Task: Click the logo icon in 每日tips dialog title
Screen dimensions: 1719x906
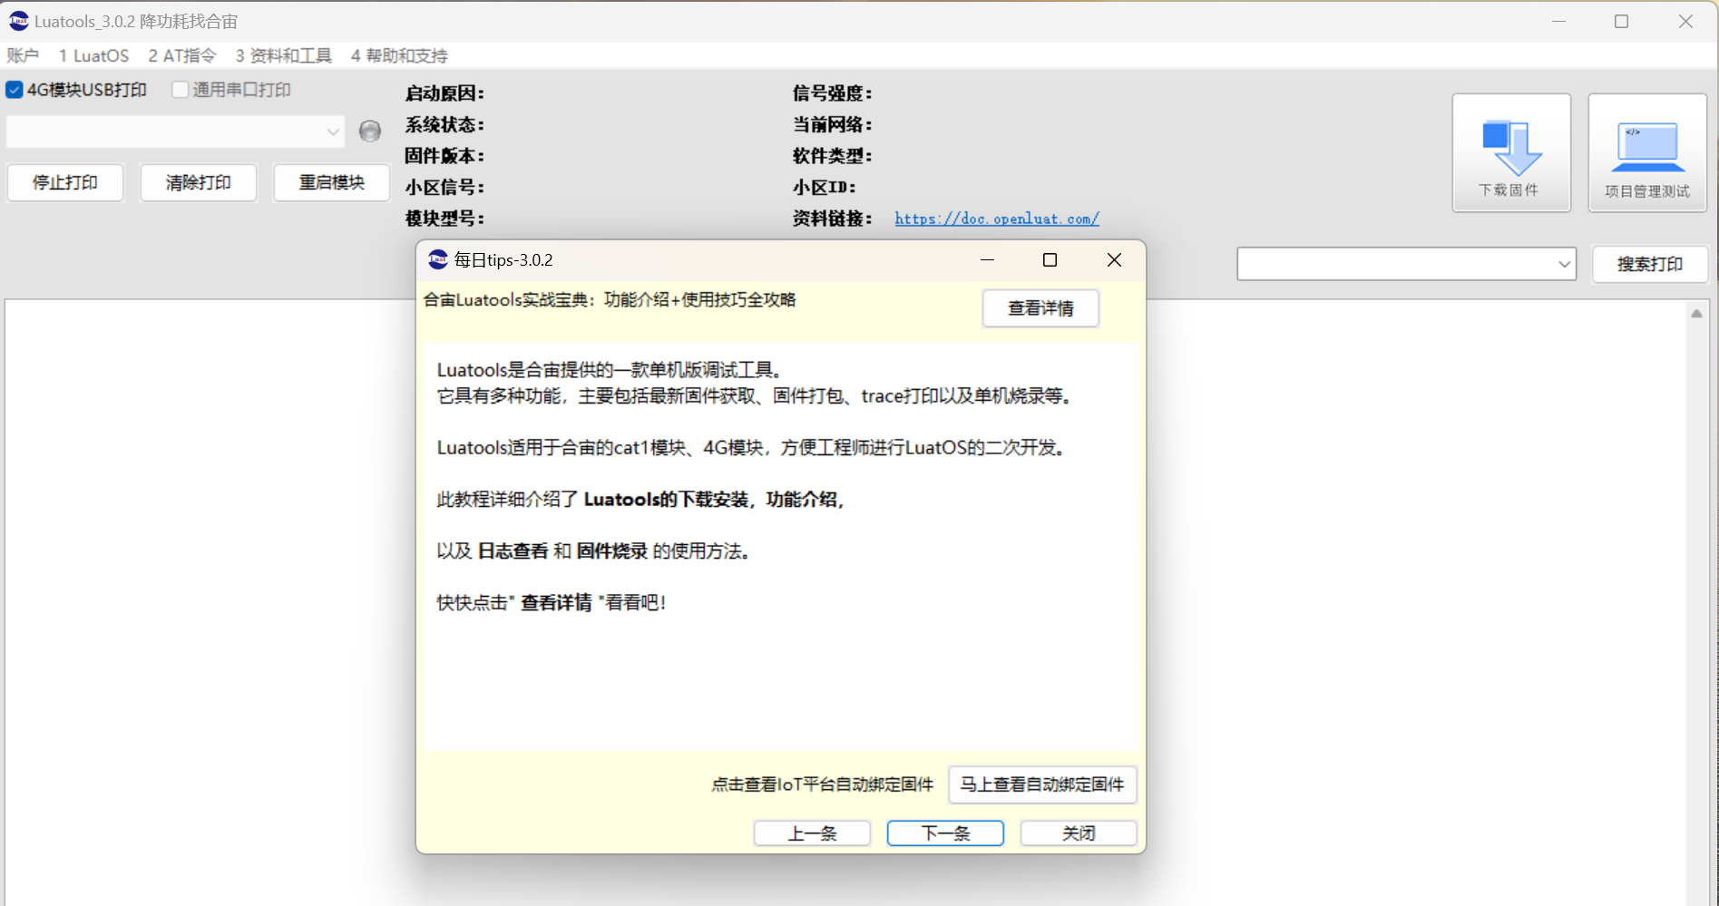Action: (x=438, y=260)
